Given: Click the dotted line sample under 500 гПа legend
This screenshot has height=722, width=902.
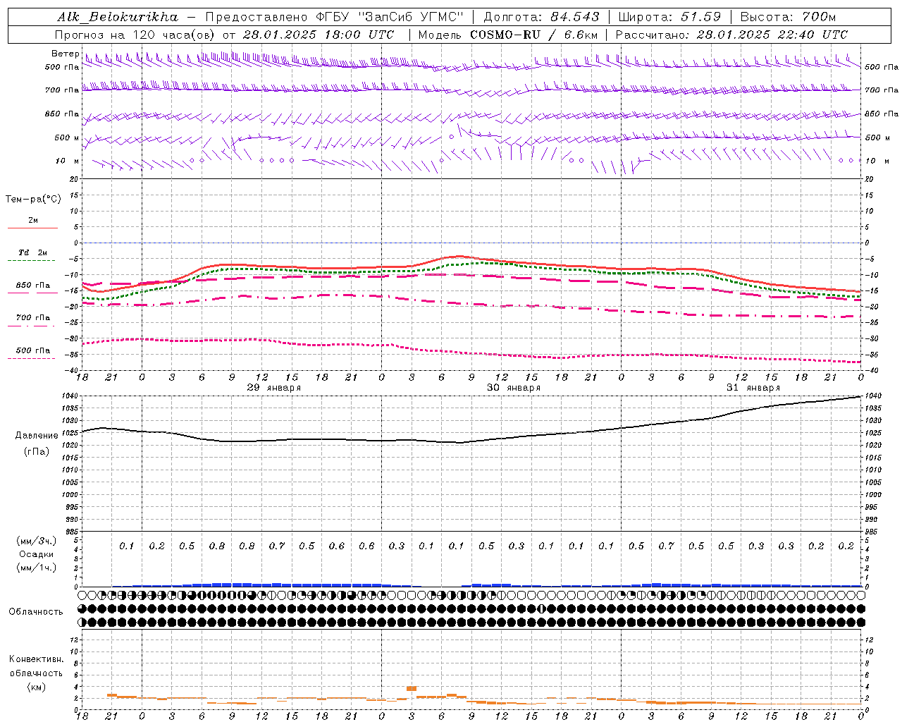Looking at the screenshot, I should 31,359.
